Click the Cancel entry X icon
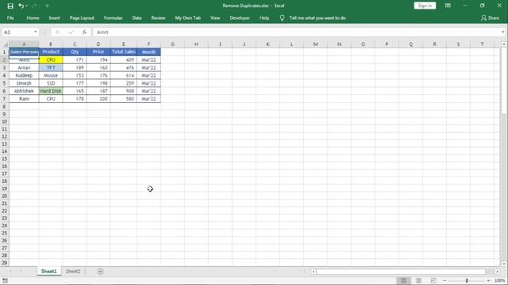The height and width of the screenshot is (285, 508). coord(57,32)
